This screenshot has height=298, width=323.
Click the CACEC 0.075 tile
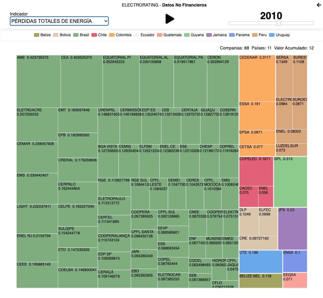(x=249, y=197)
